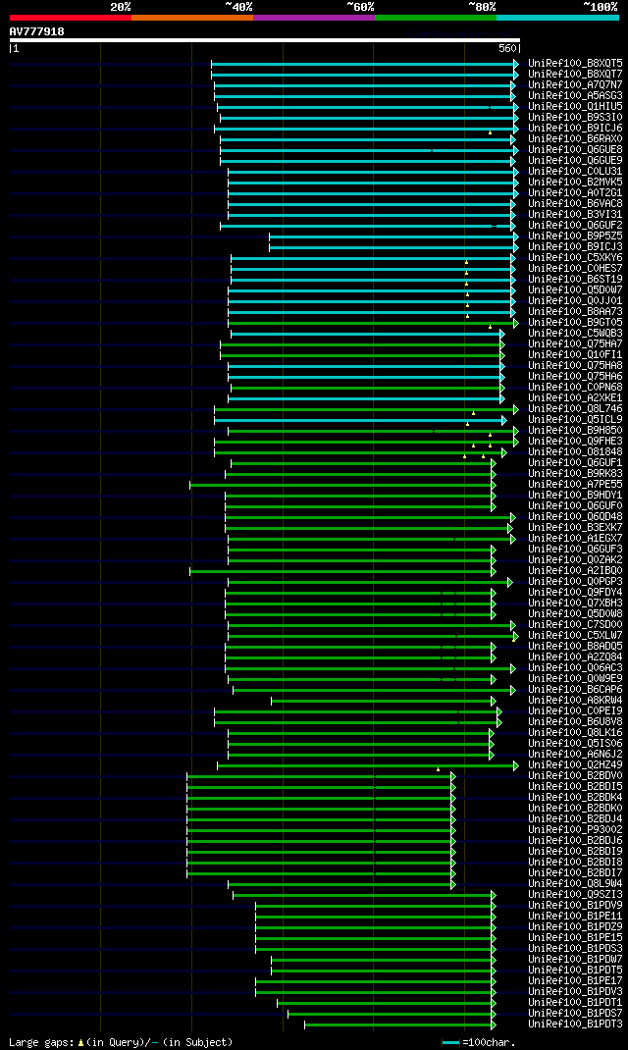Click the UniRef100_Q10FI1 label
This screenshot has height=1050, width=628.
575,355
